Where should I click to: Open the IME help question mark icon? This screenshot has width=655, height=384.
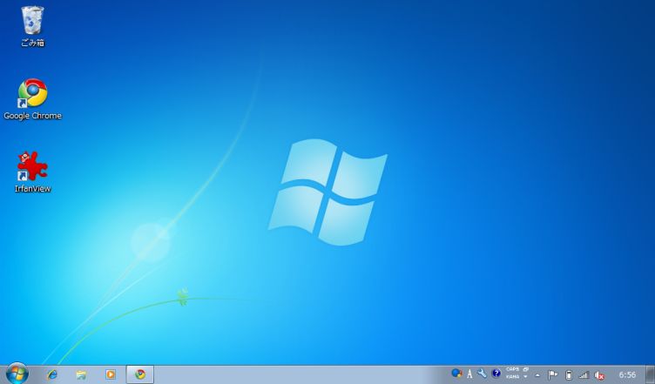496,374
